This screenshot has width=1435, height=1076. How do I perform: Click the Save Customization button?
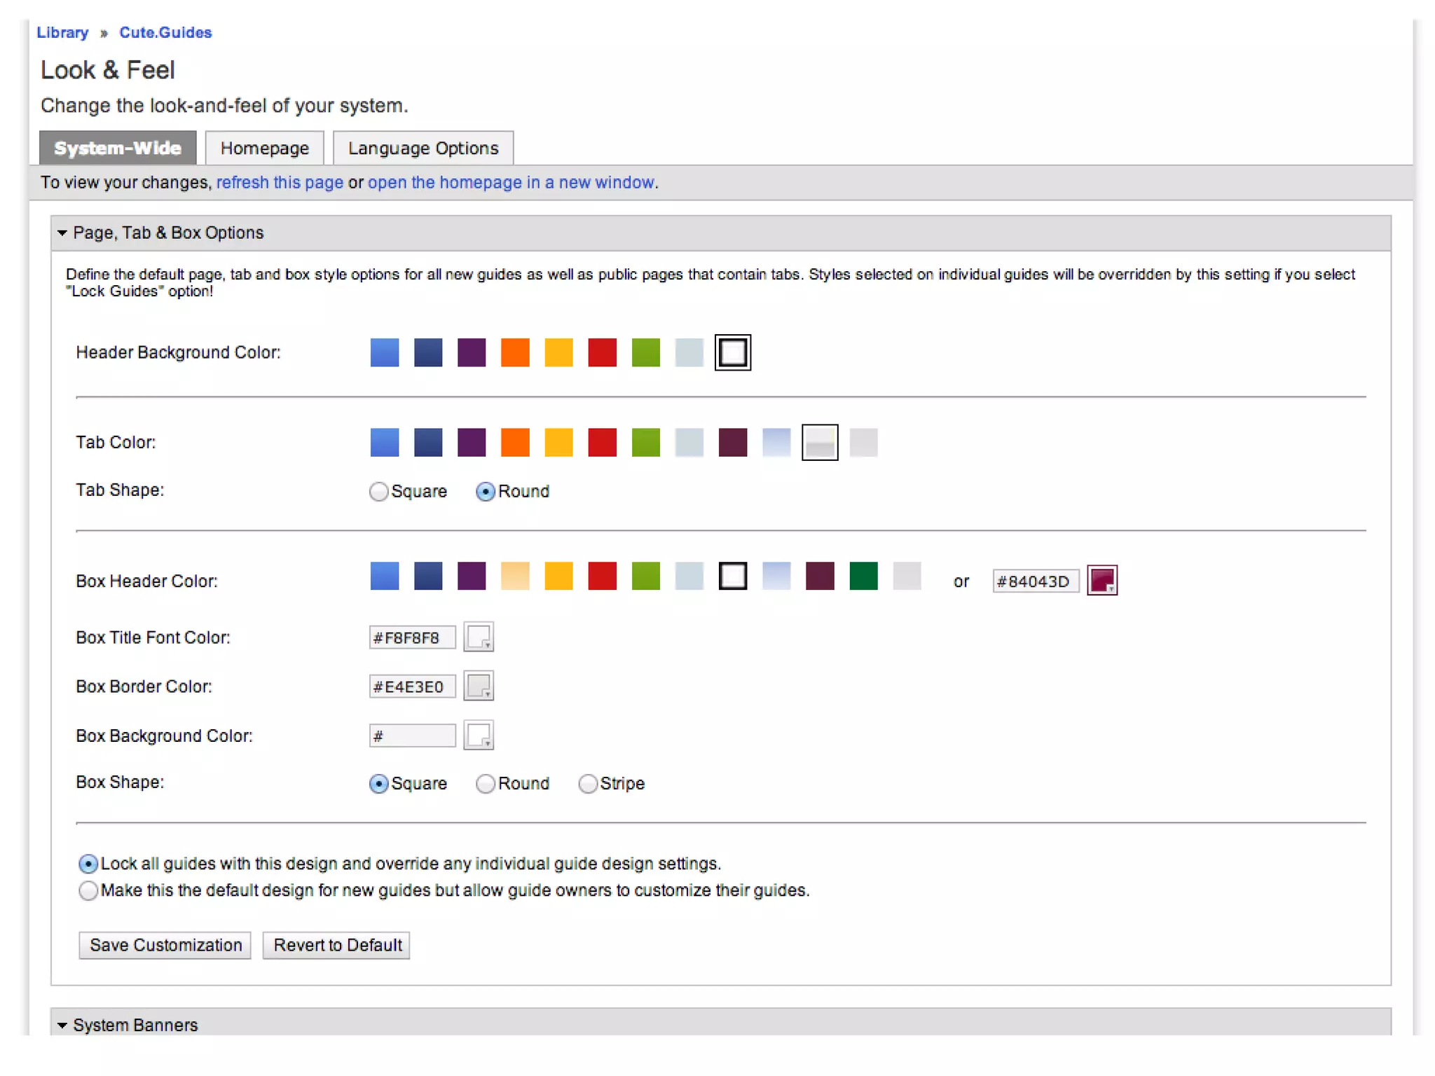(165, 945)
